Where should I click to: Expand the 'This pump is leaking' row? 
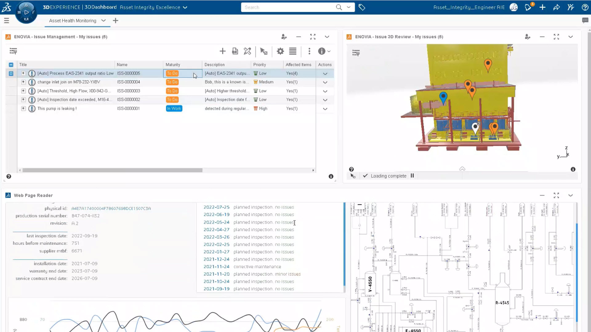point(23,109)
